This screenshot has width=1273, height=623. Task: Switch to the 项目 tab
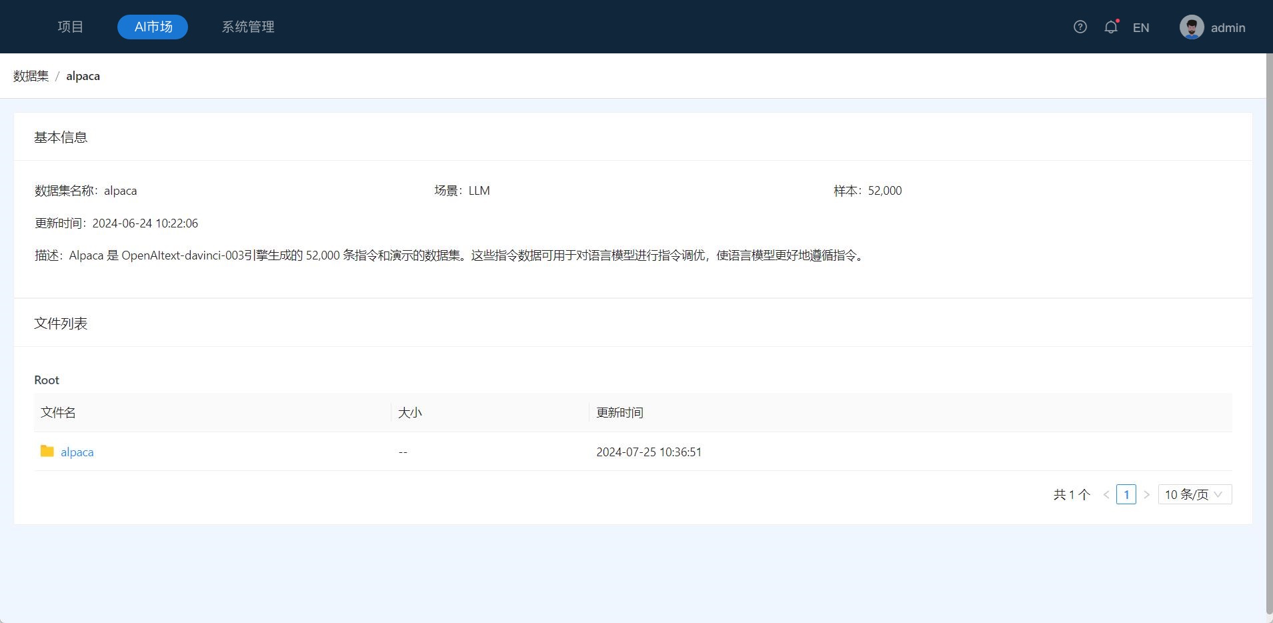70,27
